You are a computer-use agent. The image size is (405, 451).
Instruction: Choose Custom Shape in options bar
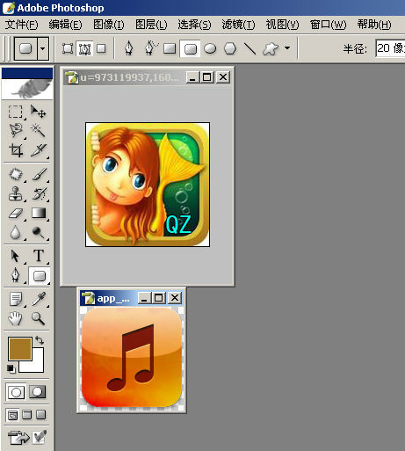pos(270,48)
